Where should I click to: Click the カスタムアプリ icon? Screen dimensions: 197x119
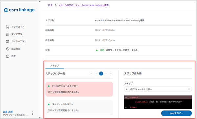[x=8, y=42]
